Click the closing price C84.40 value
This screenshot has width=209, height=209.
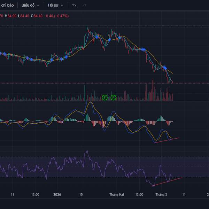coord(37,16)
